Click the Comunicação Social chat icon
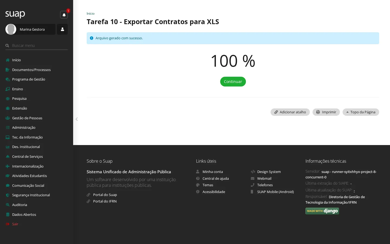Screen dimensions: 390x244 pyautogui.click(x=8, y=185)
